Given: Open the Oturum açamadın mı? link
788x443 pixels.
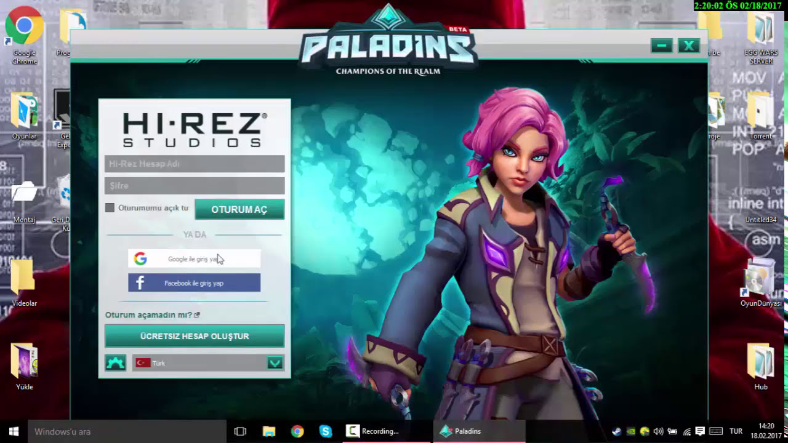Looking at the screenshot, I should [x=152, y=315].
